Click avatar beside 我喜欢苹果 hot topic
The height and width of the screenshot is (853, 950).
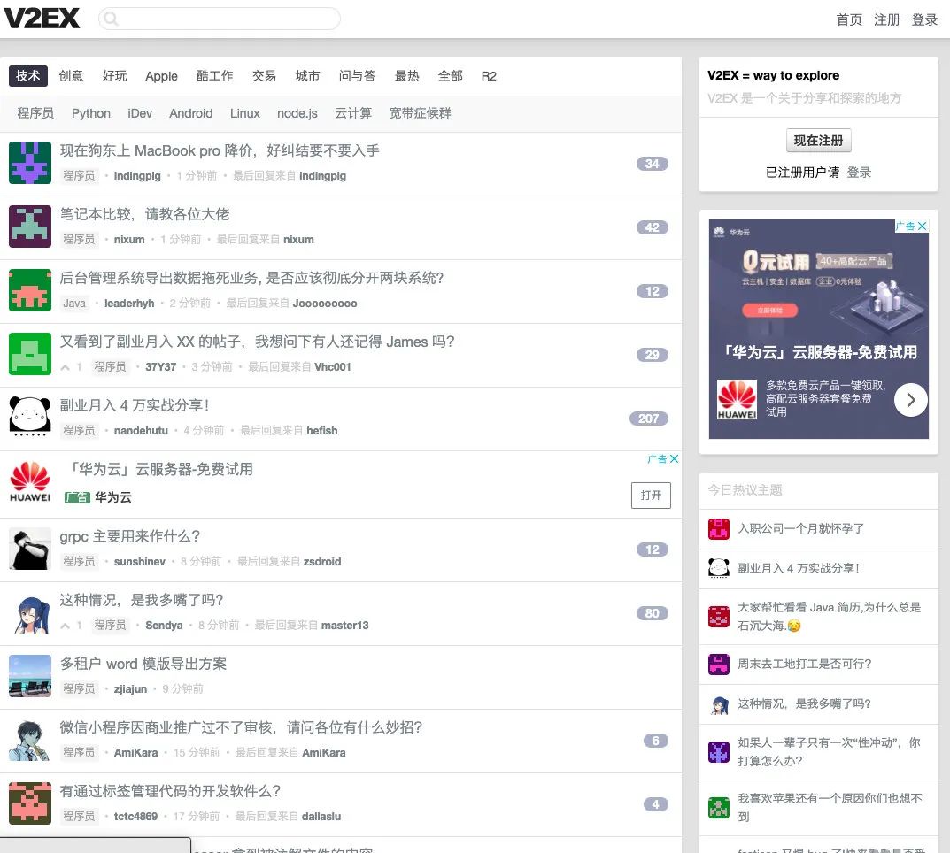[x=719, y=808]
